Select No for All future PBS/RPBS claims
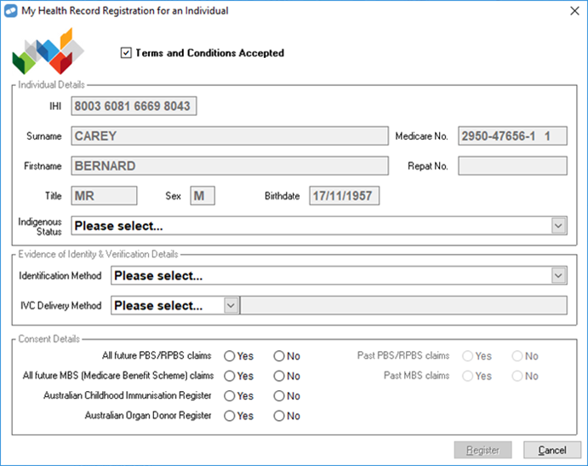The image size is (588, 466). click(x=279, y=356)
